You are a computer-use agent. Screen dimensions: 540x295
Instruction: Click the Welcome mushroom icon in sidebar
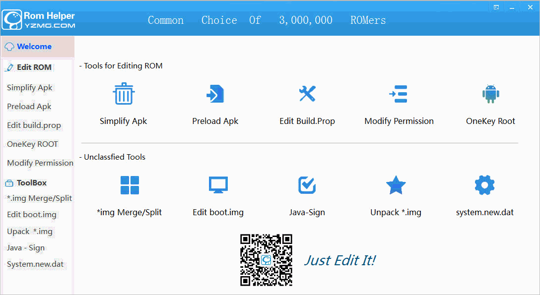pyautogui.click(x=9, y=47)
